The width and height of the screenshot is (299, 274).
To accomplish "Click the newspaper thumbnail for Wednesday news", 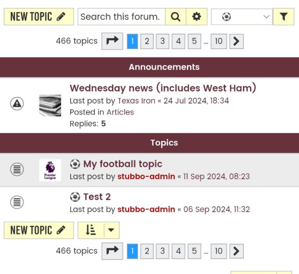I will tap(50, 105).
